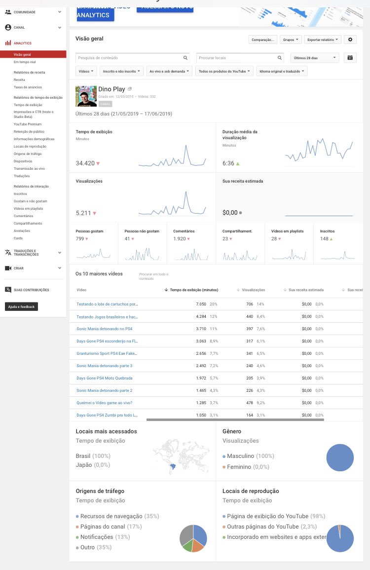Click the Dino Play channel thumbnail
The width and height of the screenshot is (370, 570).
coord(86,96)
